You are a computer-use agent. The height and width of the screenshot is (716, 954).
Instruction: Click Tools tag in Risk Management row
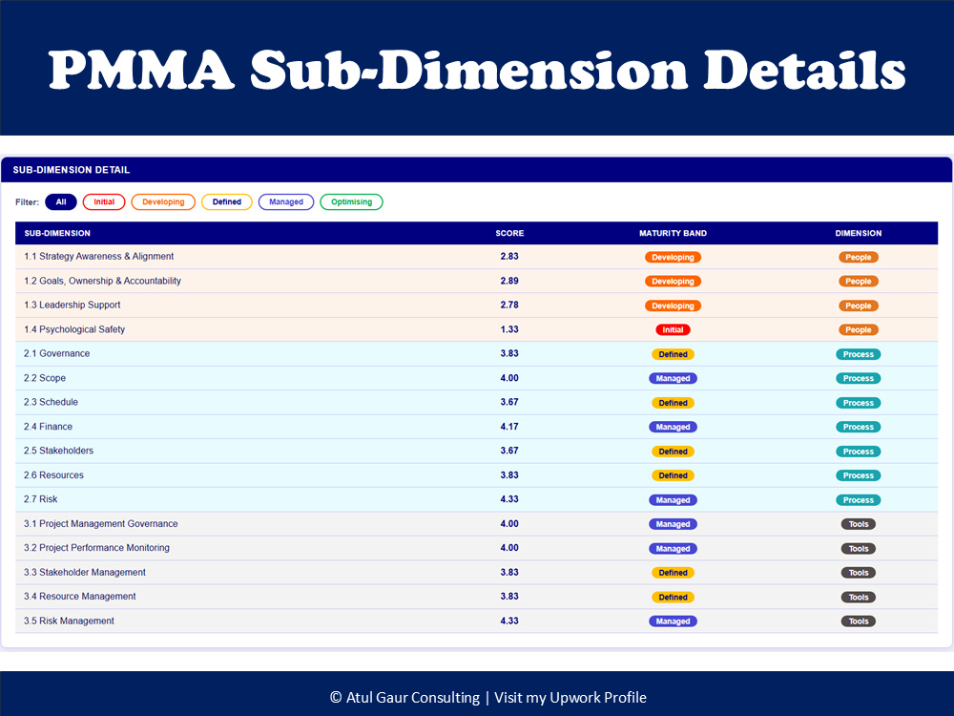click(x=859, y=621)
